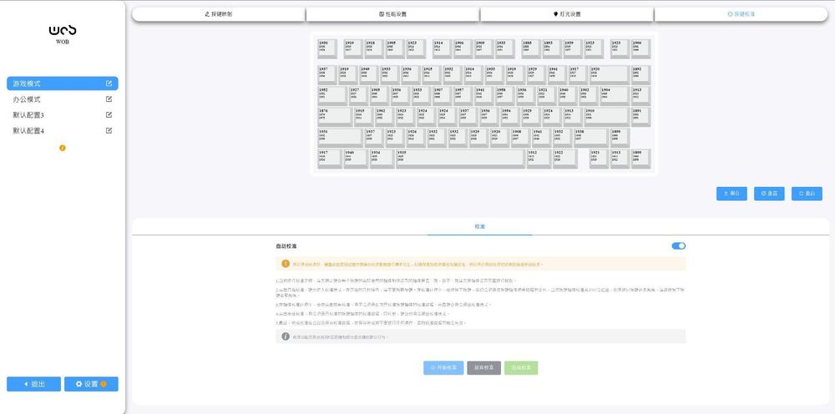Image resolution: width=835 pixels, height=414 pixels.
Task: Click orange warning icon in calibration notice
Action: 284,264
